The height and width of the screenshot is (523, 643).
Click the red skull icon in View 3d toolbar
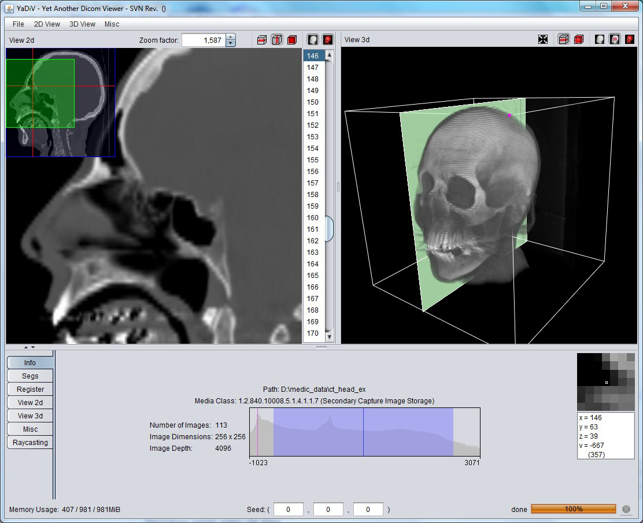click(x=630, y=39)
